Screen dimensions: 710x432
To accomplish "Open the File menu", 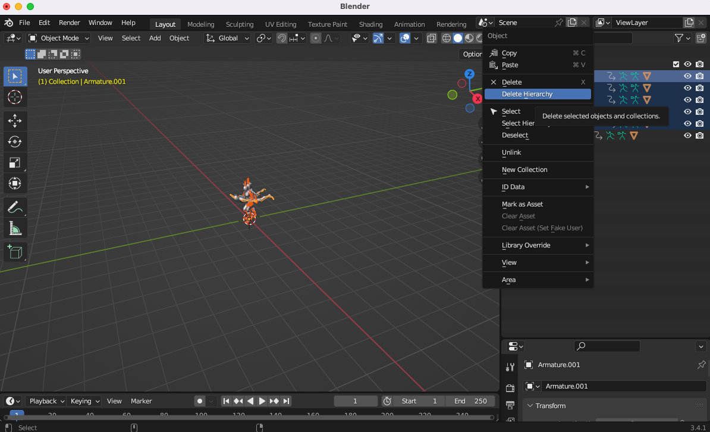I will coord(24,23).
